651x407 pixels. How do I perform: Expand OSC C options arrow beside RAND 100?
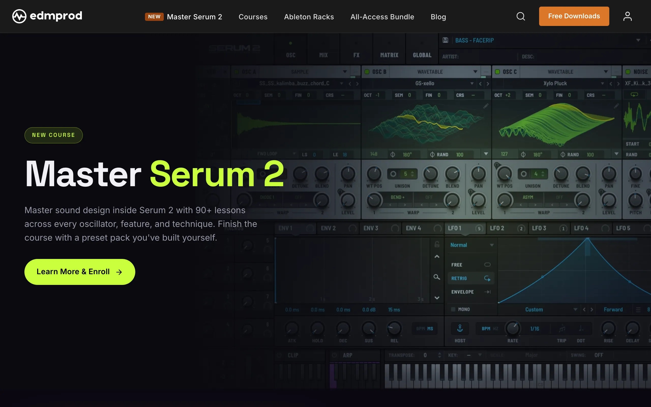(x=616, y=154)
